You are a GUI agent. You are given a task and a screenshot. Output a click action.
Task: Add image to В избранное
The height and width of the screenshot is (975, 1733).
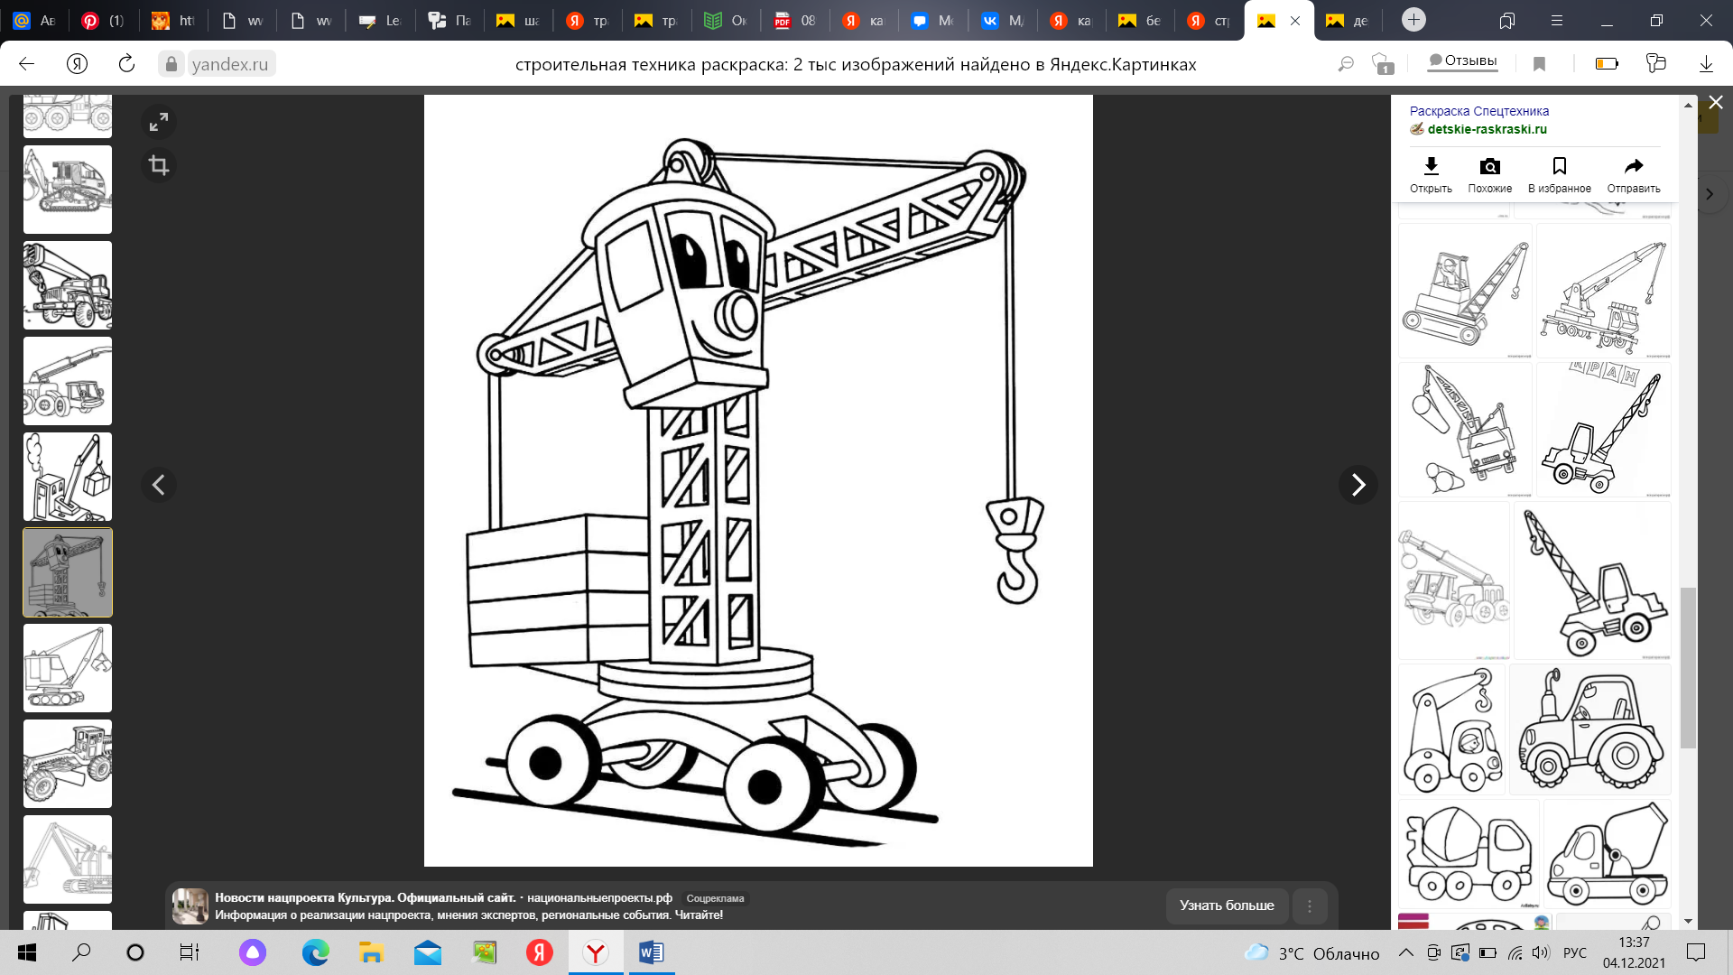1559,174
